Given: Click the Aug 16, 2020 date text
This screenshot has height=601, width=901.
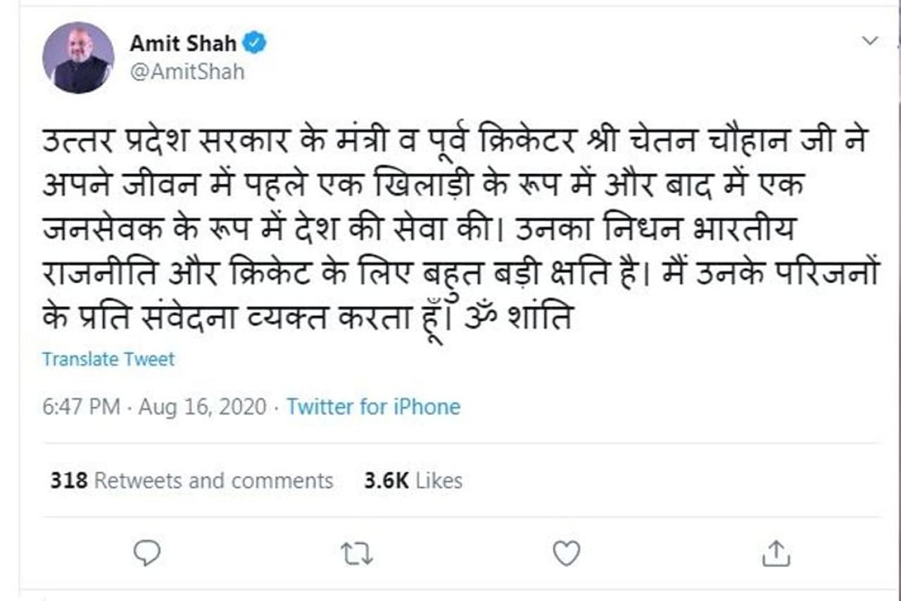Looking at the screenshot, I should [203, 407].
